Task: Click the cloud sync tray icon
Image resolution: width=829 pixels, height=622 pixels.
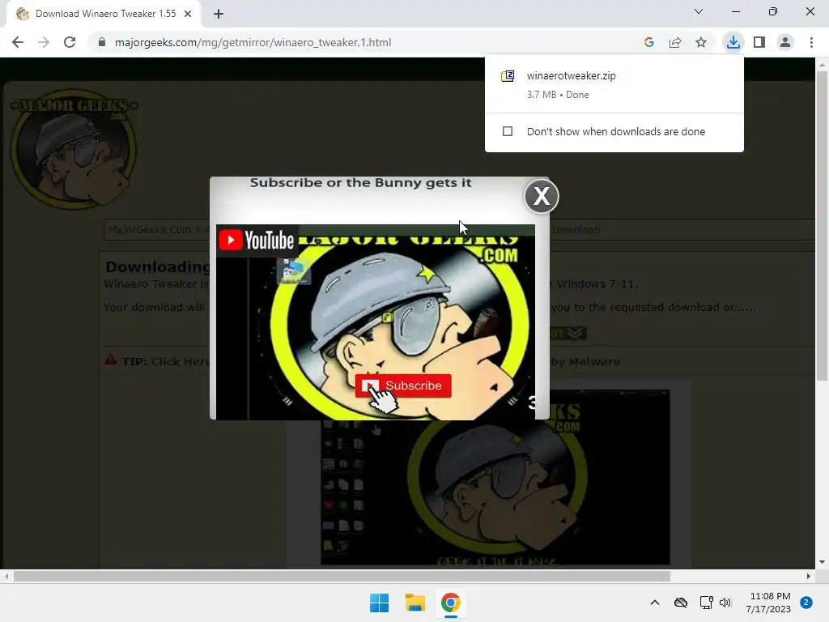Action: tap(680, 603)
